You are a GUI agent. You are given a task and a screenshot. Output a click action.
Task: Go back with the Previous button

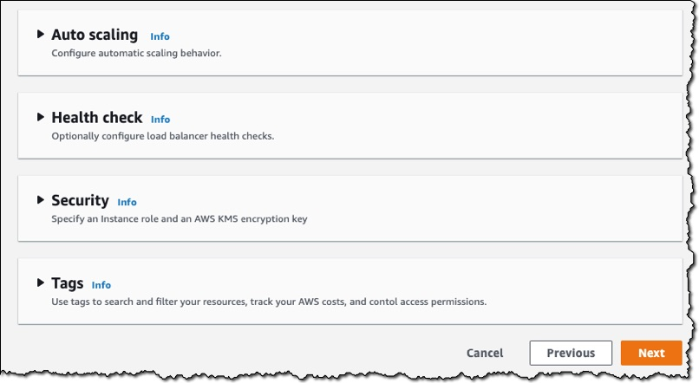click(571, 353)
